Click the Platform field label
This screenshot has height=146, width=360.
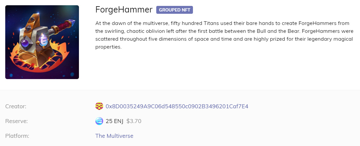17,136
